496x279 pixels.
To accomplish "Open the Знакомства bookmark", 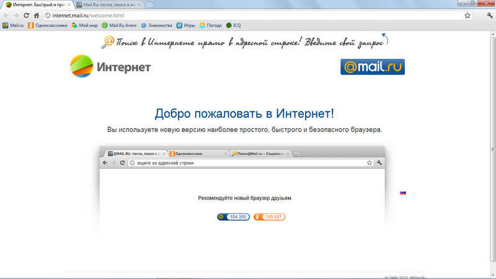I will pos(157,25).
